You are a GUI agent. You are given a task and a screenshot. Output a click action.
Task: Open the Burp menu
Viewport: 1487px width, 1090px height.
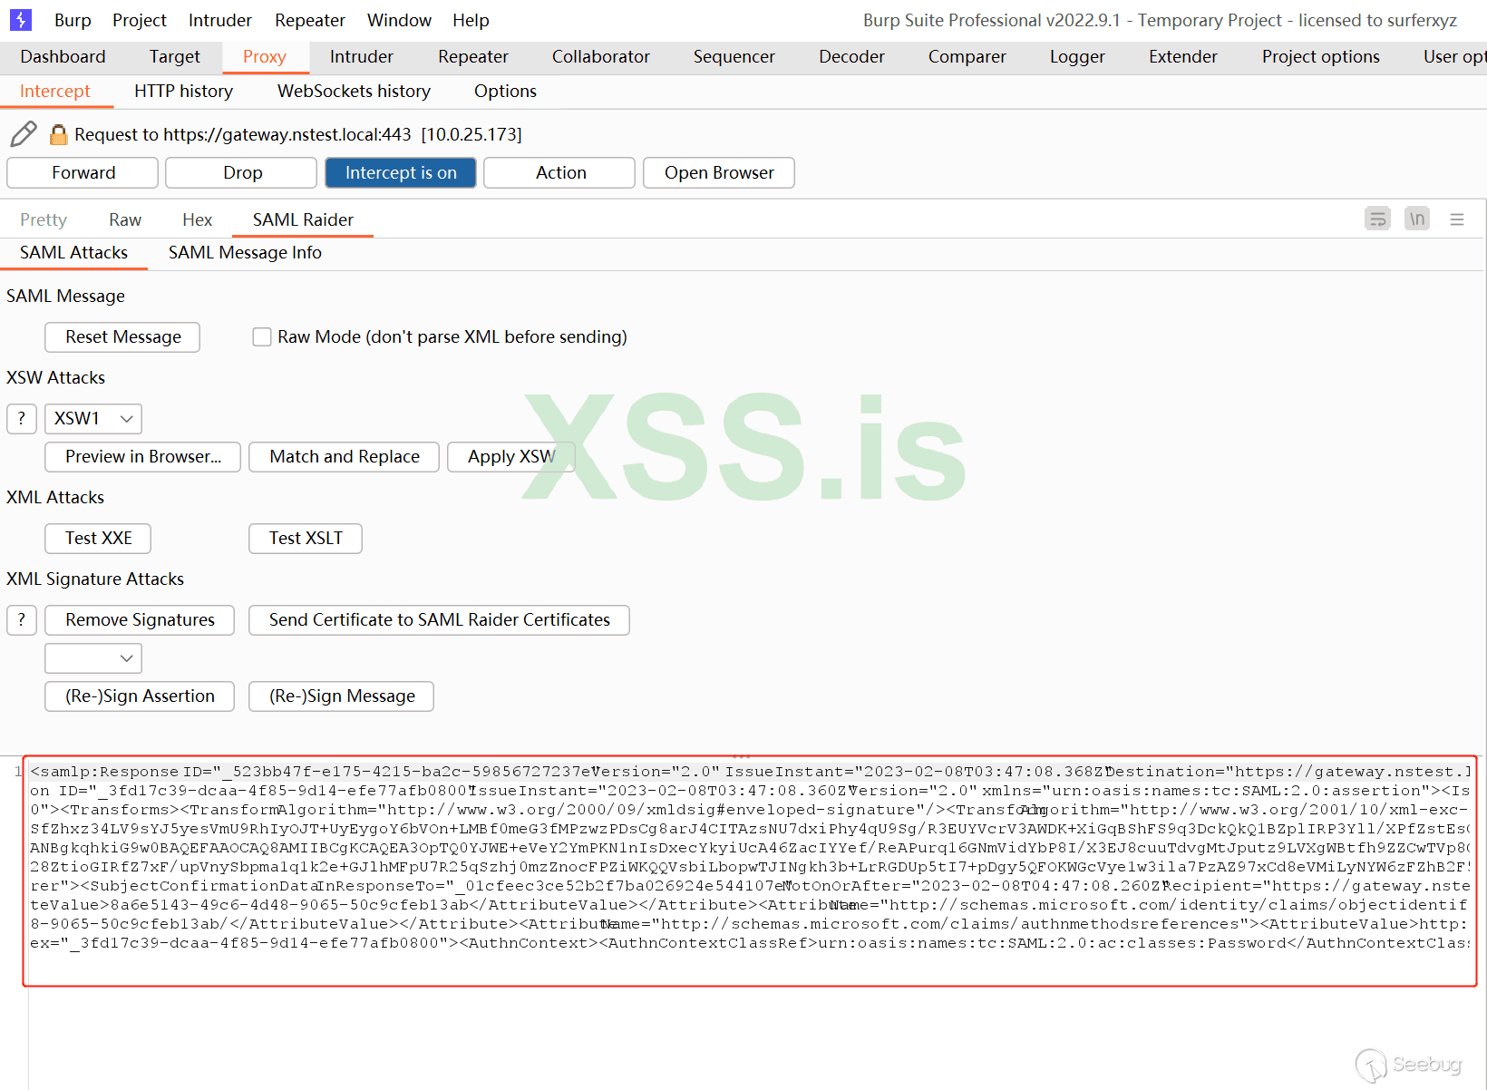tap(73, 20)
